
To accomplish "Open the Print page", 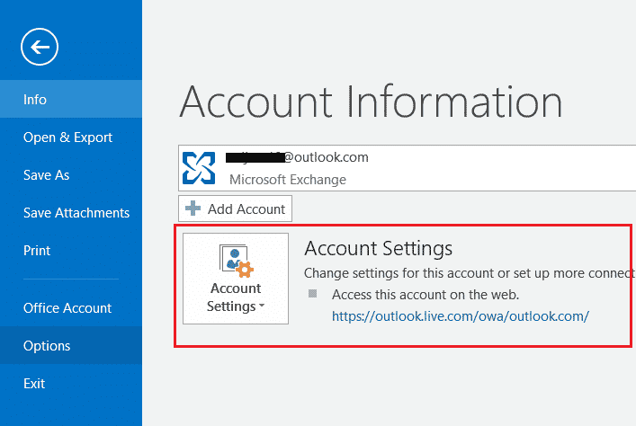I will 71,251.
